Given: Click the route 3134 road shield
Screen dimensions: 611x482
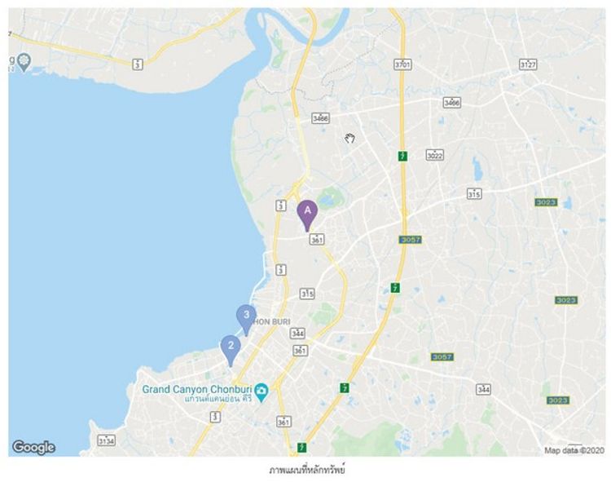Looking at the screenshot, I should point(106,440).
